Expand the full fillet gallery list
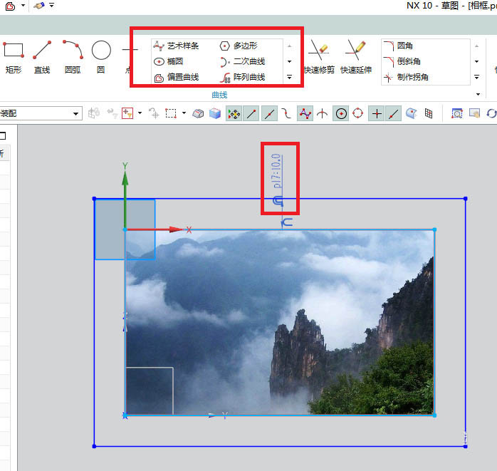 point(477,77)
